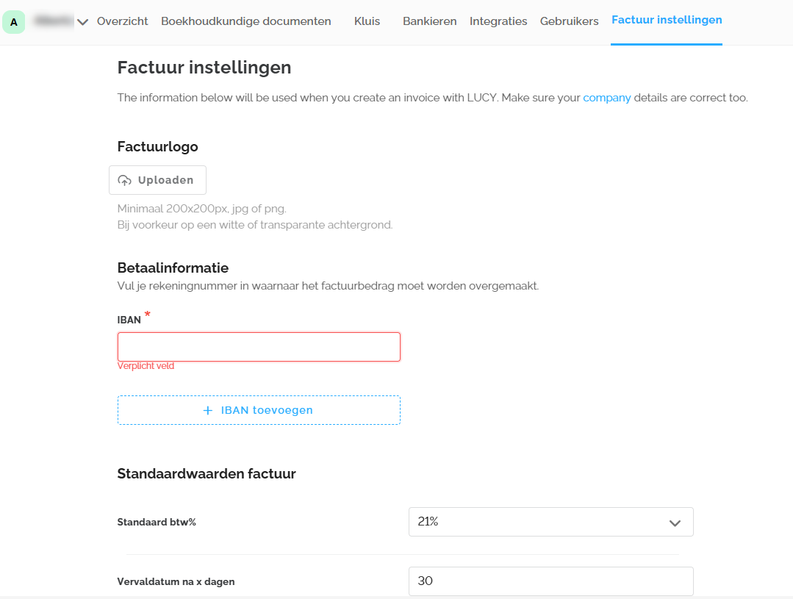Follow the company details link
The image size is (793, 599).
click(606, 98)
